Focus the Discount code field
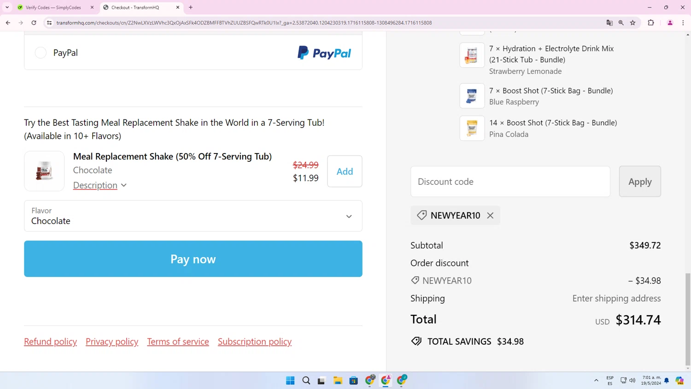Viewport: 691px width, 389px height. coord(510,182)
